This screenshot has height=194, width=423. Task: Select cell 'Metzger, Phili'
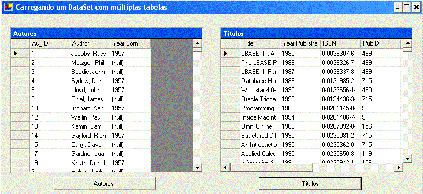(90, 63)
